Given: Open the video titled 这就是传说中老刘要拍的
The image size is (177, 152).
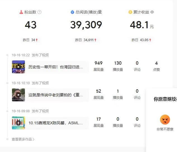Looking at the screenshot, I should 56,95.
